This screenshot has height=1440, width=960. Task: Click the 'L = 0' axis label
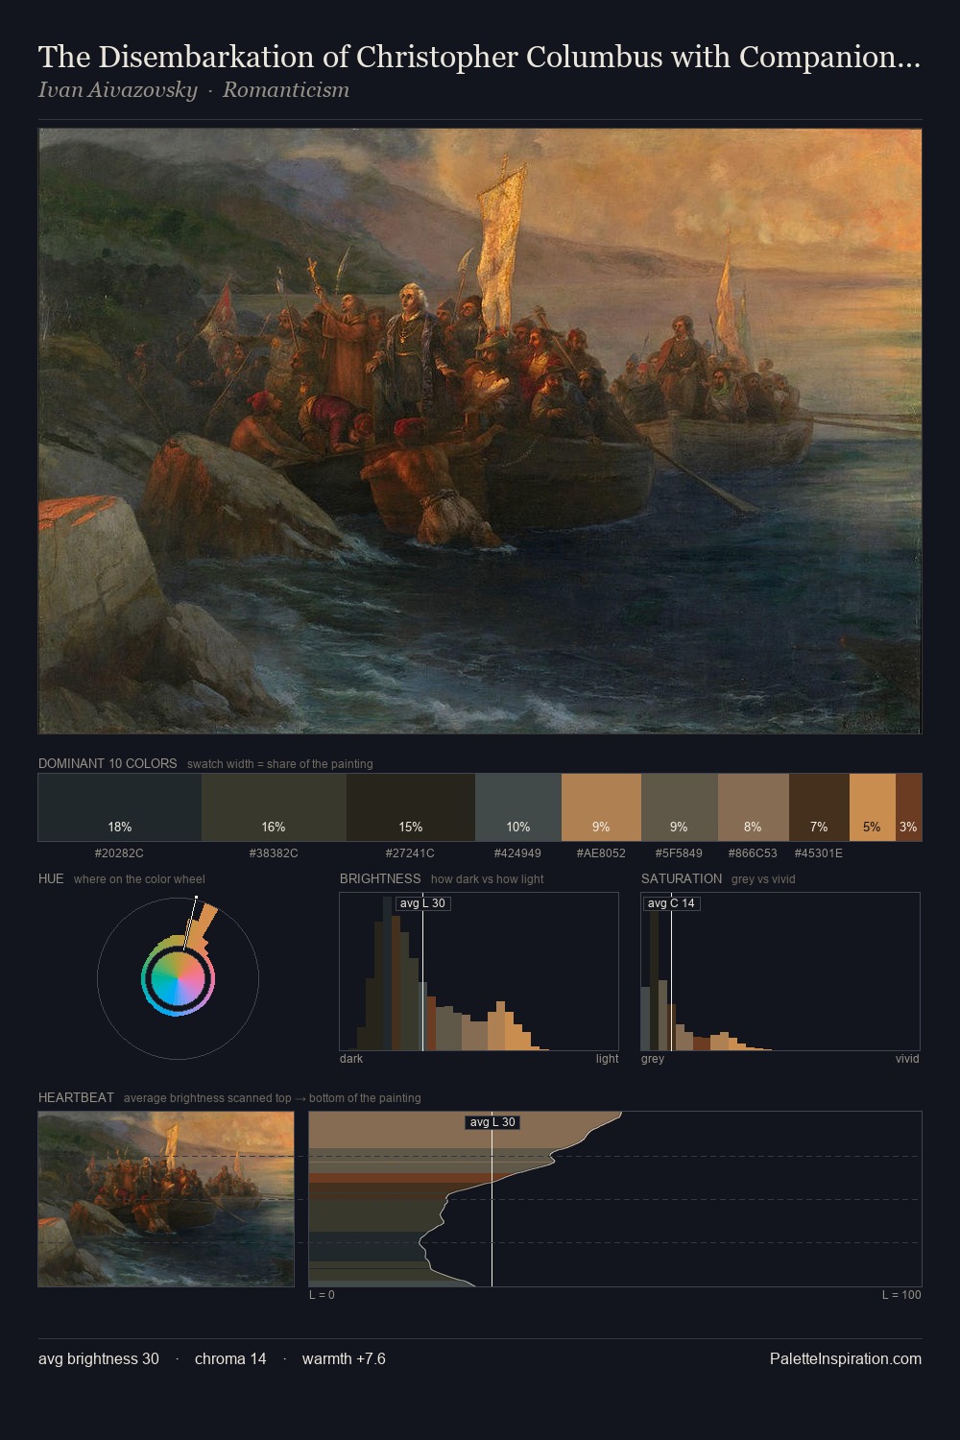tap(322, 1295)
